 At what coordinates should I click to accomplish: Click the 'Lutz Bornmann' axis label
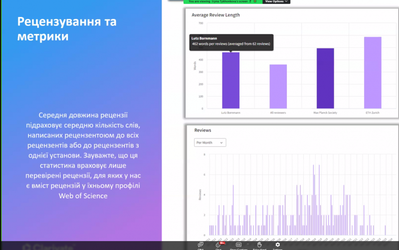[231, 113]
